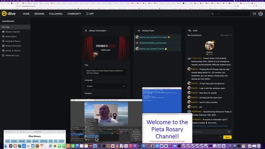The height and width of the screenshot is (149, 265).
Task: Open the emoji picker in chat
Action: (x=229, y=132)
